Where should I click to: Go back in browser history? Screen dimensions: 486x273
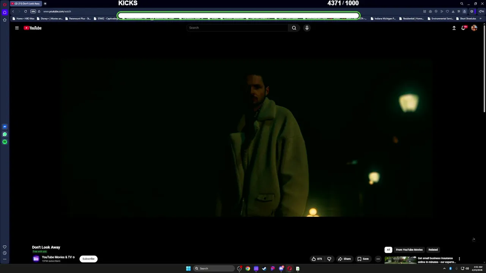[x=13, y=11]
